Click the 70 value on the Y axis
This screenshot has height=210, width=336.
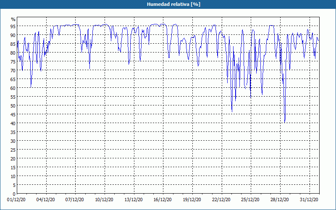tap(13, 71)
